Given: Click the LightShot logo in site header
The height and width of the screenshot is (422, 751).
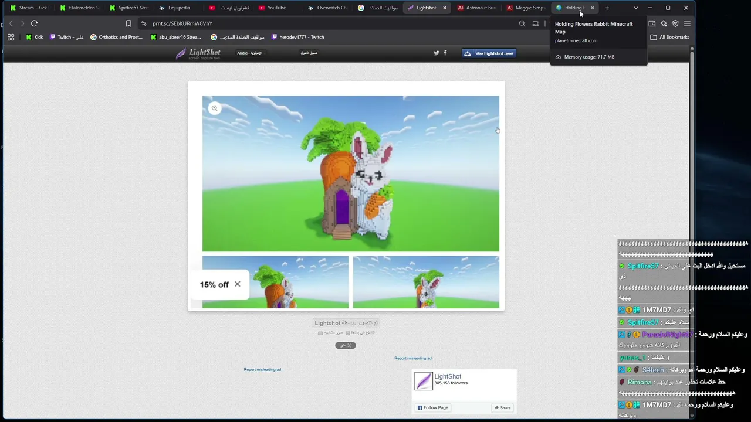Looking at the screenshot, I should coord(198,53).
